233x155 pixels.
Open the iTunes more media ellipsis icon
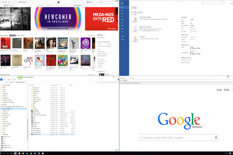(13, 5)
